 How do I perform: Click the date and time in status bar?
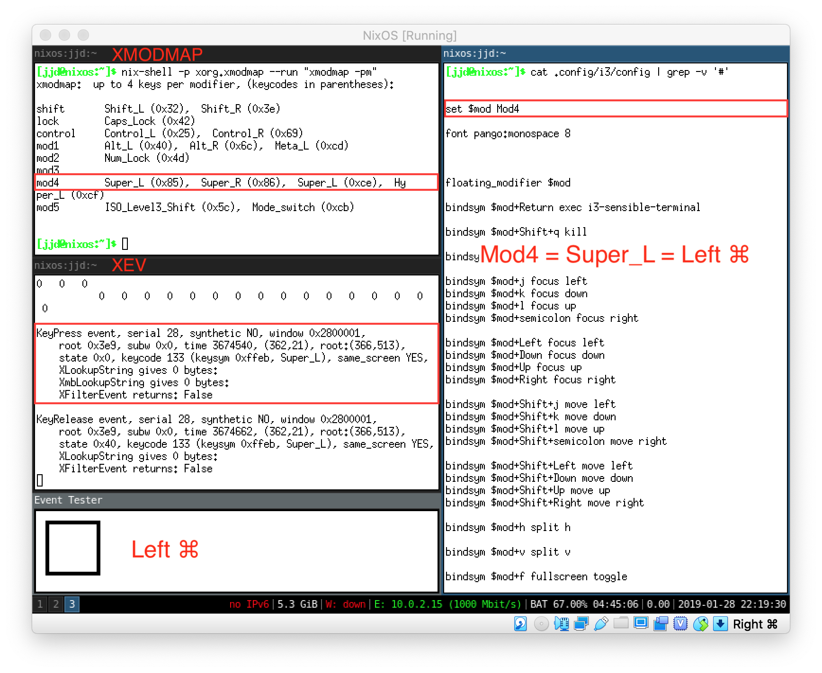pyautogui.click(x=732, y=604)
